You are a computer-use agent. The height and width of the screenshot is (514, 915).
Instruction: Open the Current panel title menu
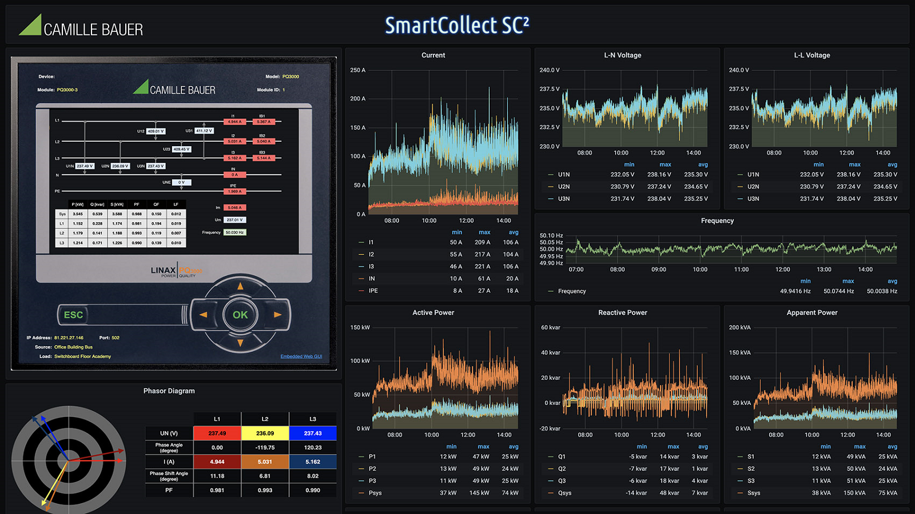tap(433, 55)
